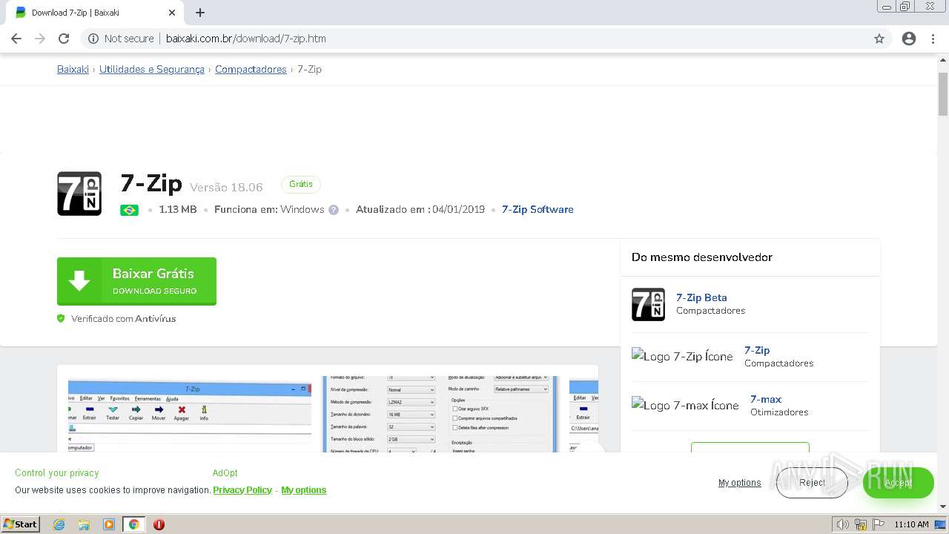
Task: Open the 7-Zip Compactadores link
Action: [x=757, y=350]
